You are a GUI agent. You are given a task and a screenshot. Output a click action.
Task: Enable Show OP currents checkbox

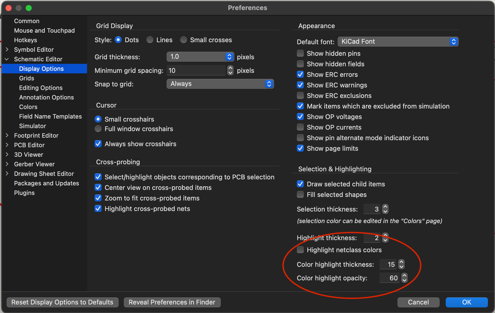tap(300, 127)
